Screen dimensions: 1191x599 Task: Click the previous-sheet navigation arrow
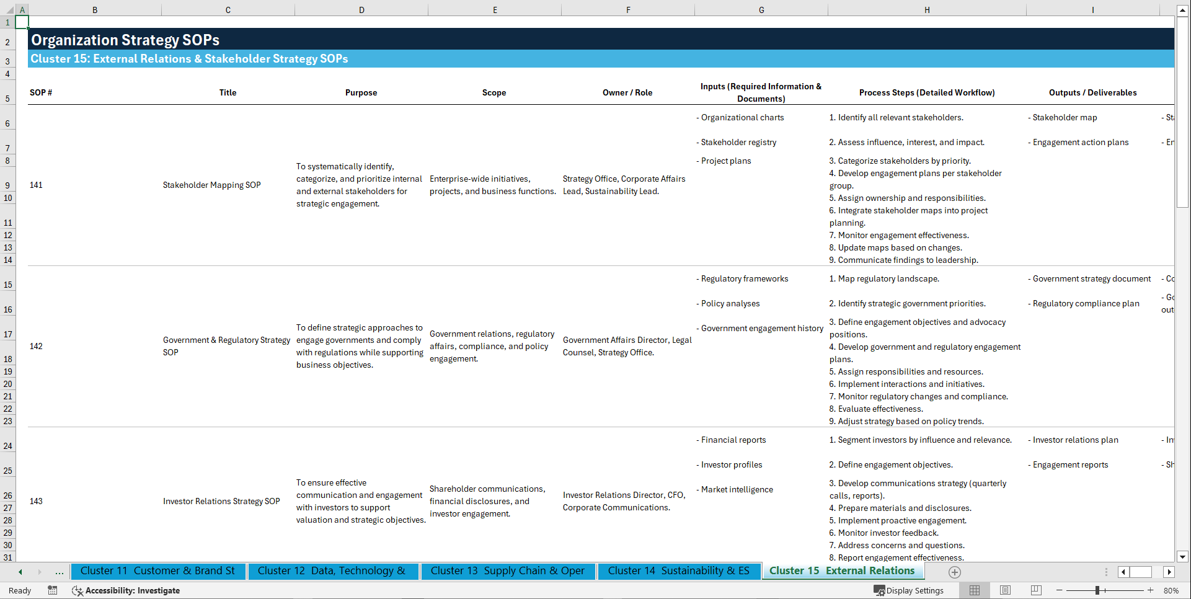[19, 572]
